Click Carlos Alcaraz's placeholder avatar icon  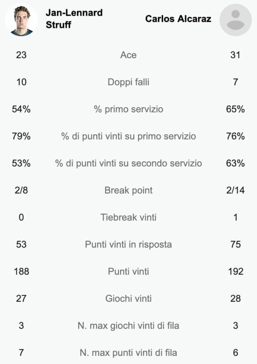(236, 20)
